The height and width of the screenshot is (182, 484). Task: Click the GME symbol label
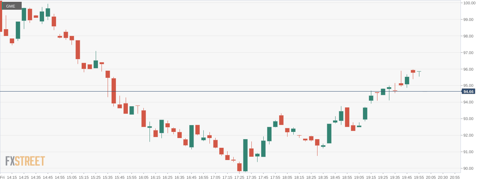click(11, 6)
